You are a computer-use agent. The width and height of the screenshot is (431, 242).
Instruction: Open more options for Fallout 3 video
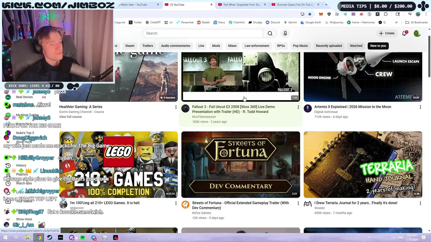coord(298,107)
